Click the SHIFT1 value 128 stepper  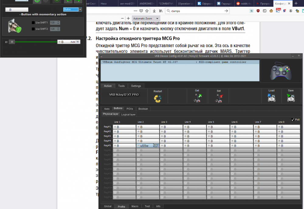click(55, 23)
